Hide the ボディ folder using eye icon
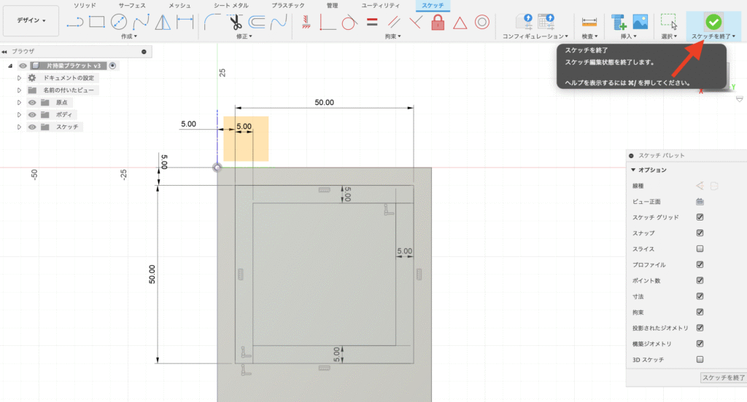This screenshot has width=747, height=402. [32, 114]
